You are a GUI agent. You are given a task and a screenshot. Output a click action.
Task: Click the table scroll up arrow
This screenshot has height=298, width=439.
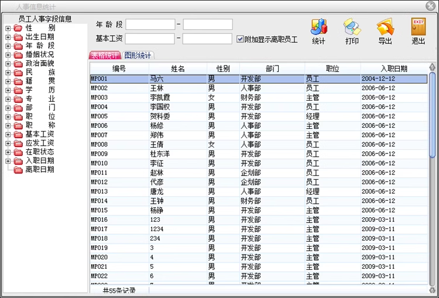(x=433, y=67)
